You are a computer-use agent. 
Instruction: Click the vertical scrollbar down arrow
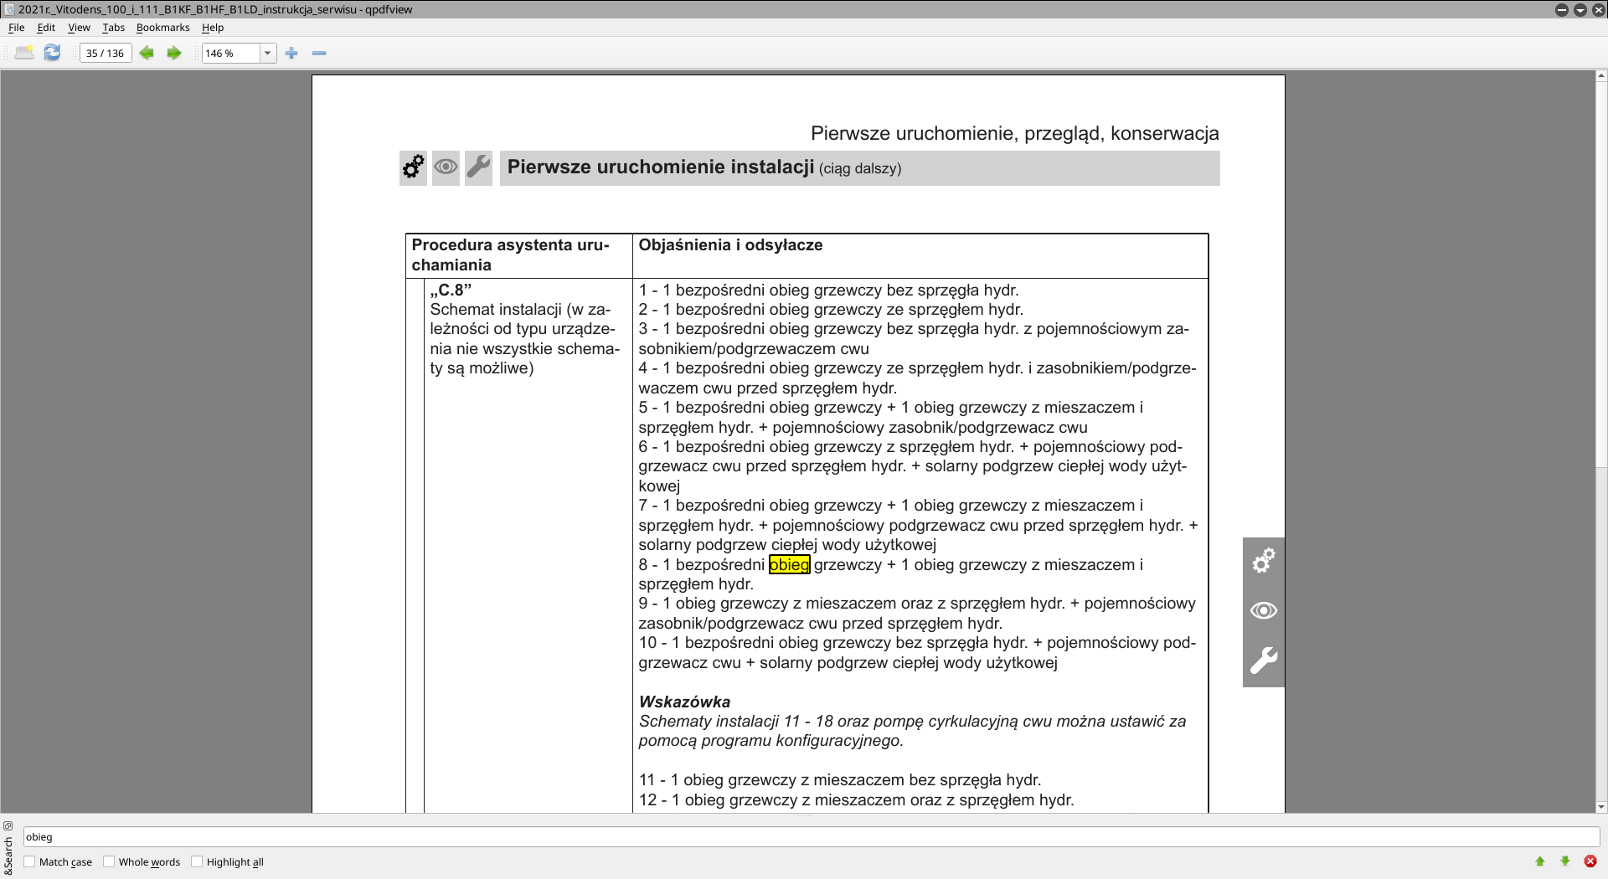(x=1601, y=807)
